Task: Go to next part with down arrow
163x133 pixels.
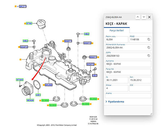Action: pos(144,17)
